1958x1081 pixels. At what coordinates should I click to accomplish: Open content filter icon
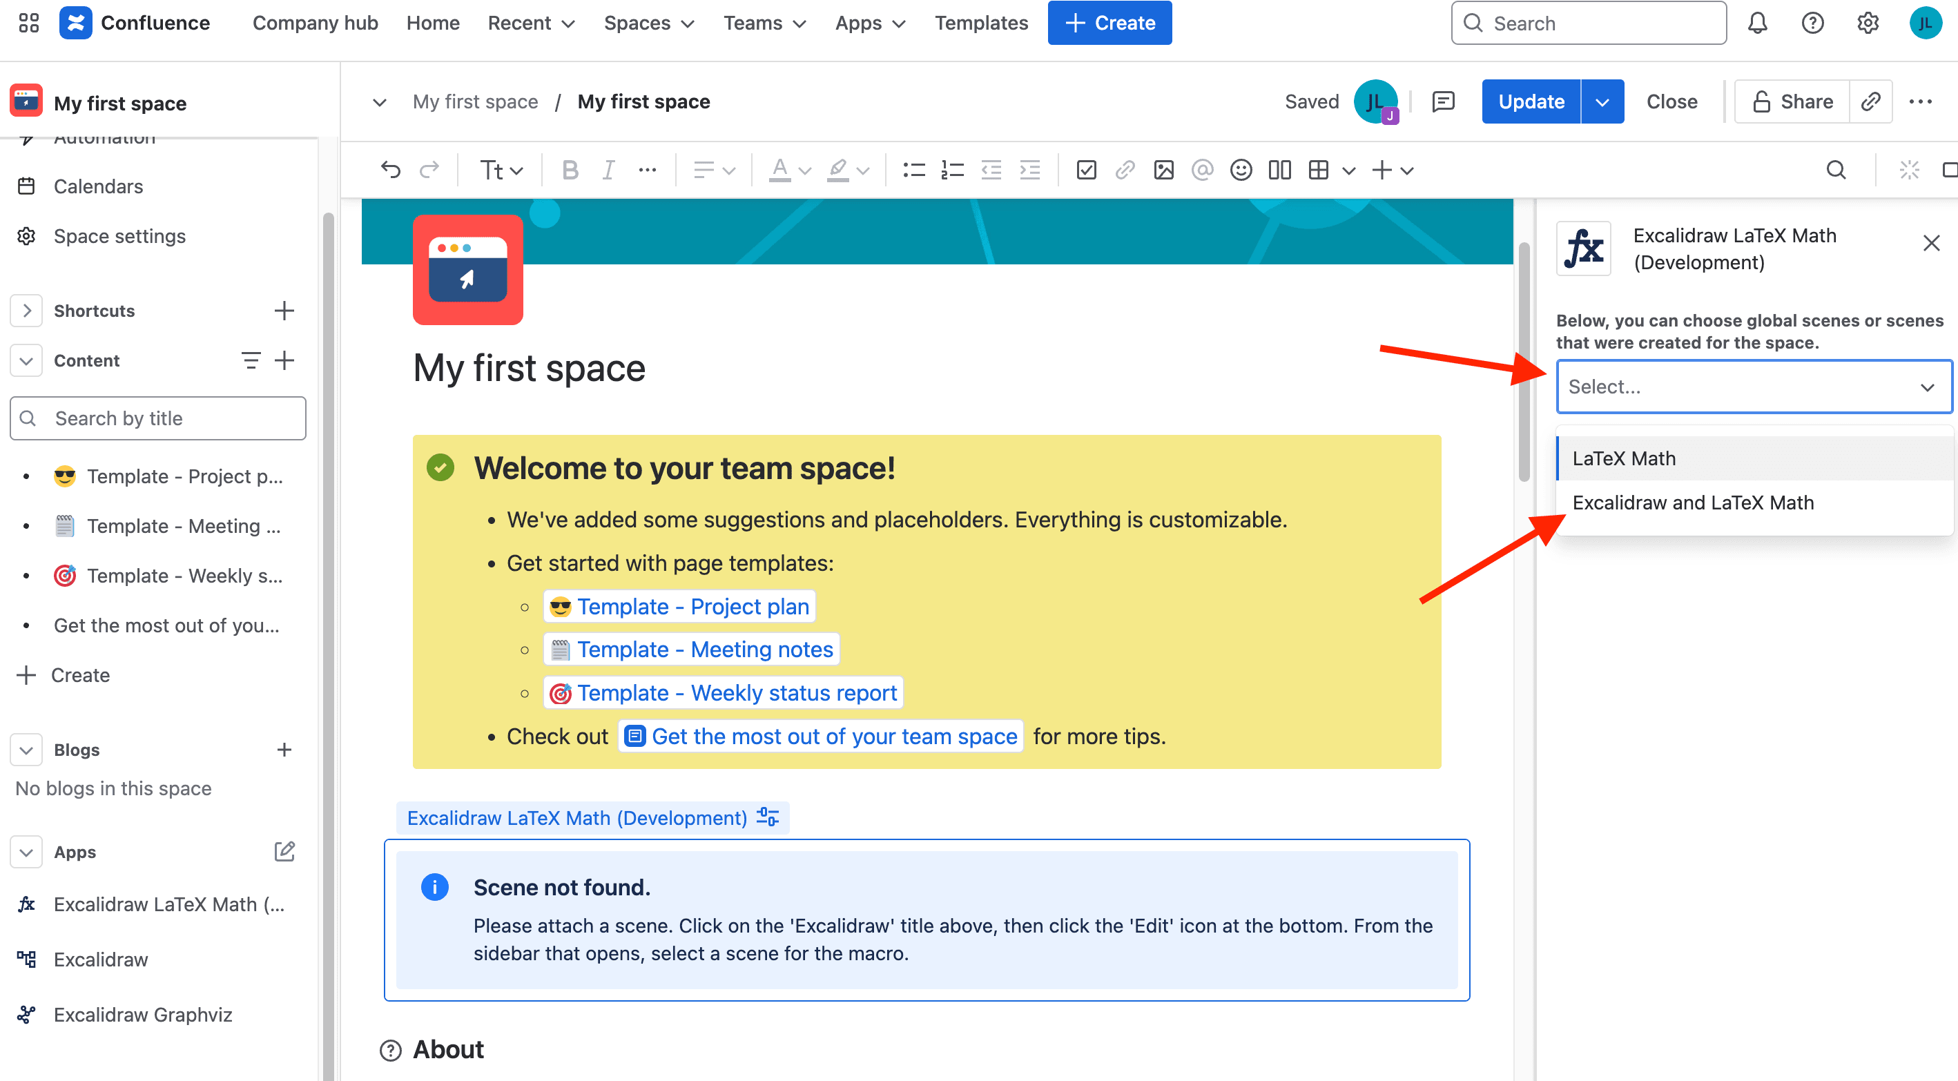251,360
